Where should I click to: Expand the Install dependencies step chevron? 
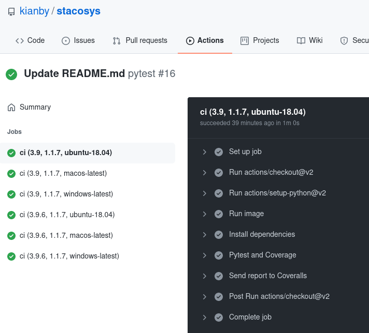pyautogui.click(x=205, y=235)
